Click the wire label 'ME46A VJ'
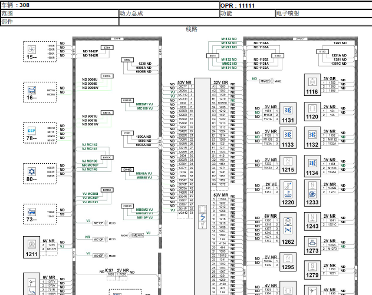The image size is (372, 295). point(144,174)
